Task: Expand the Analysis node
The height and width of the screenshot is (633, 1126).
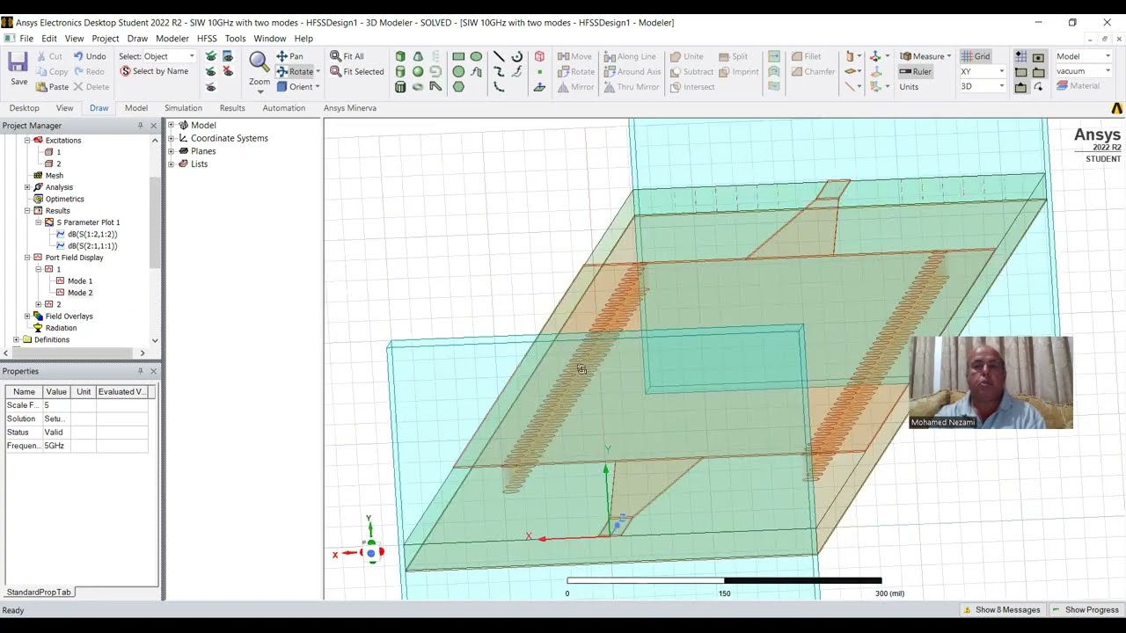Action: [27, 187]
